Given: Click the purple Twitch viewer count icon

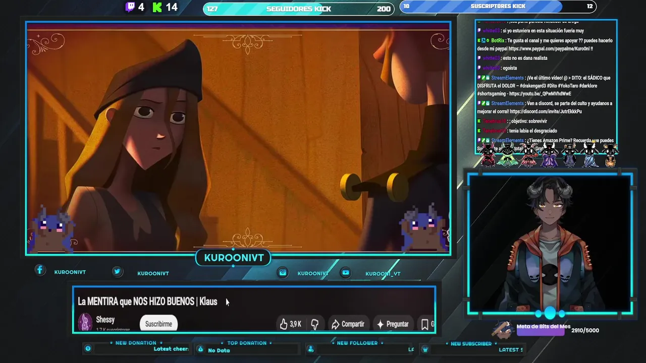Looking at the screenshot, I should tap(130, 7).
